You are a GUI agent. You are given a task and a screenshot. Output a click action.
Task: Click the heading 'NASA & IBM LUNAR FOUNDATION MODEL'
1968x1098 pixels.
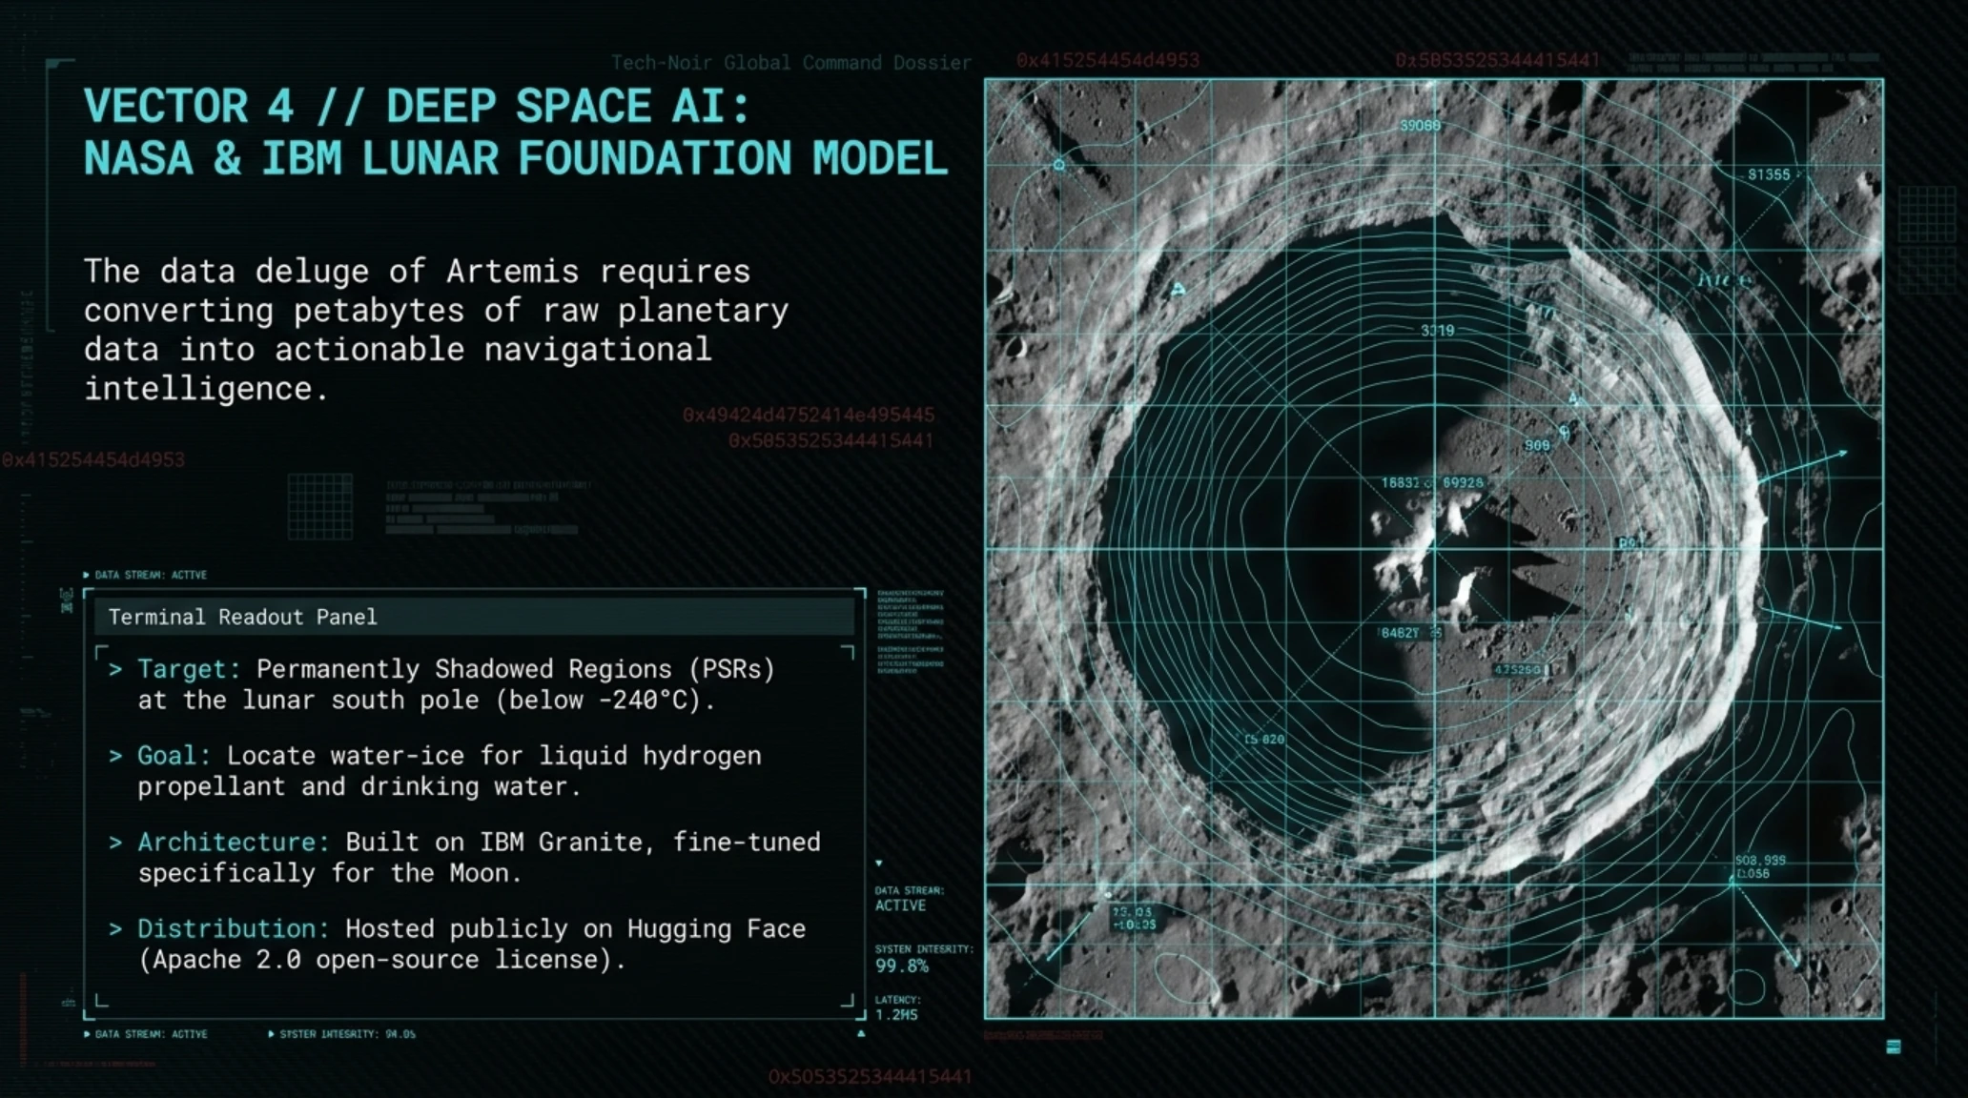tap(516, 158)
